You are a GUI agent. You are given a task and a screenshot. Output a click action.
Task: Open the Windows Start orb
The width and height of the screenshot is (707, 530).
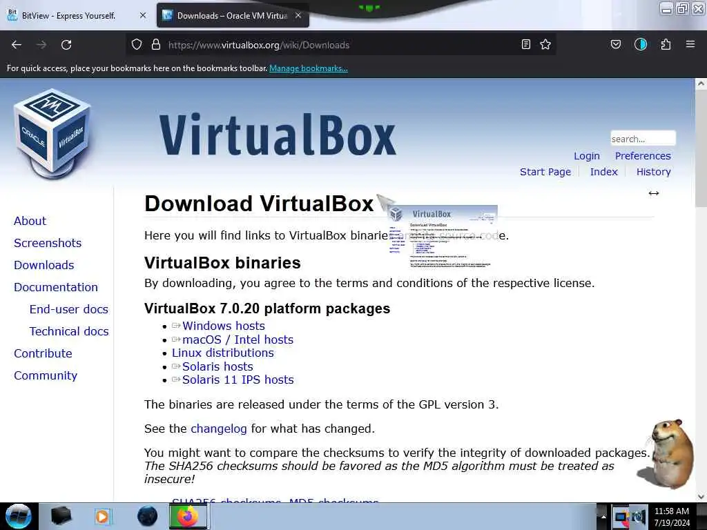coord(19,516)
